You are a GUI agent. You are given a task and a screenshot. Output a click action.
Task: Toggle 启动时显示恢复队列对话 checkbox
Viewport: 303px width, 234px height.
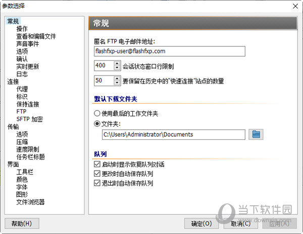point(97,165)
